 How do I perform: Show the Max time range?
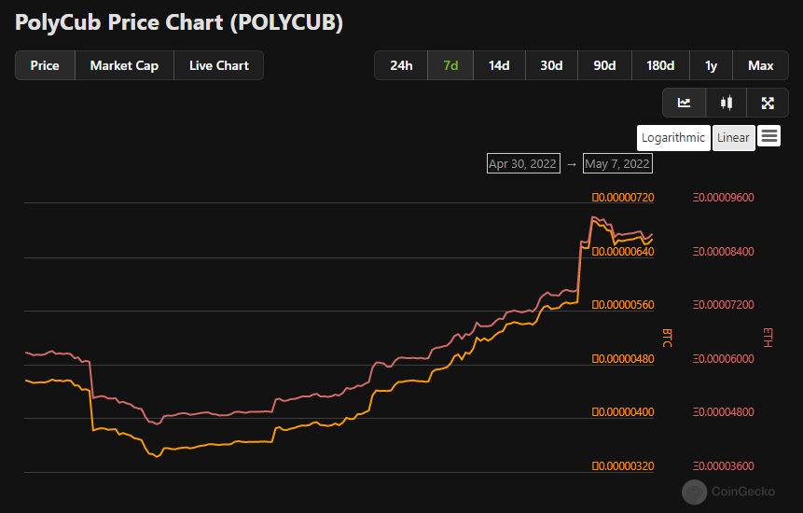pyautogui.click(x=760, y=65)
